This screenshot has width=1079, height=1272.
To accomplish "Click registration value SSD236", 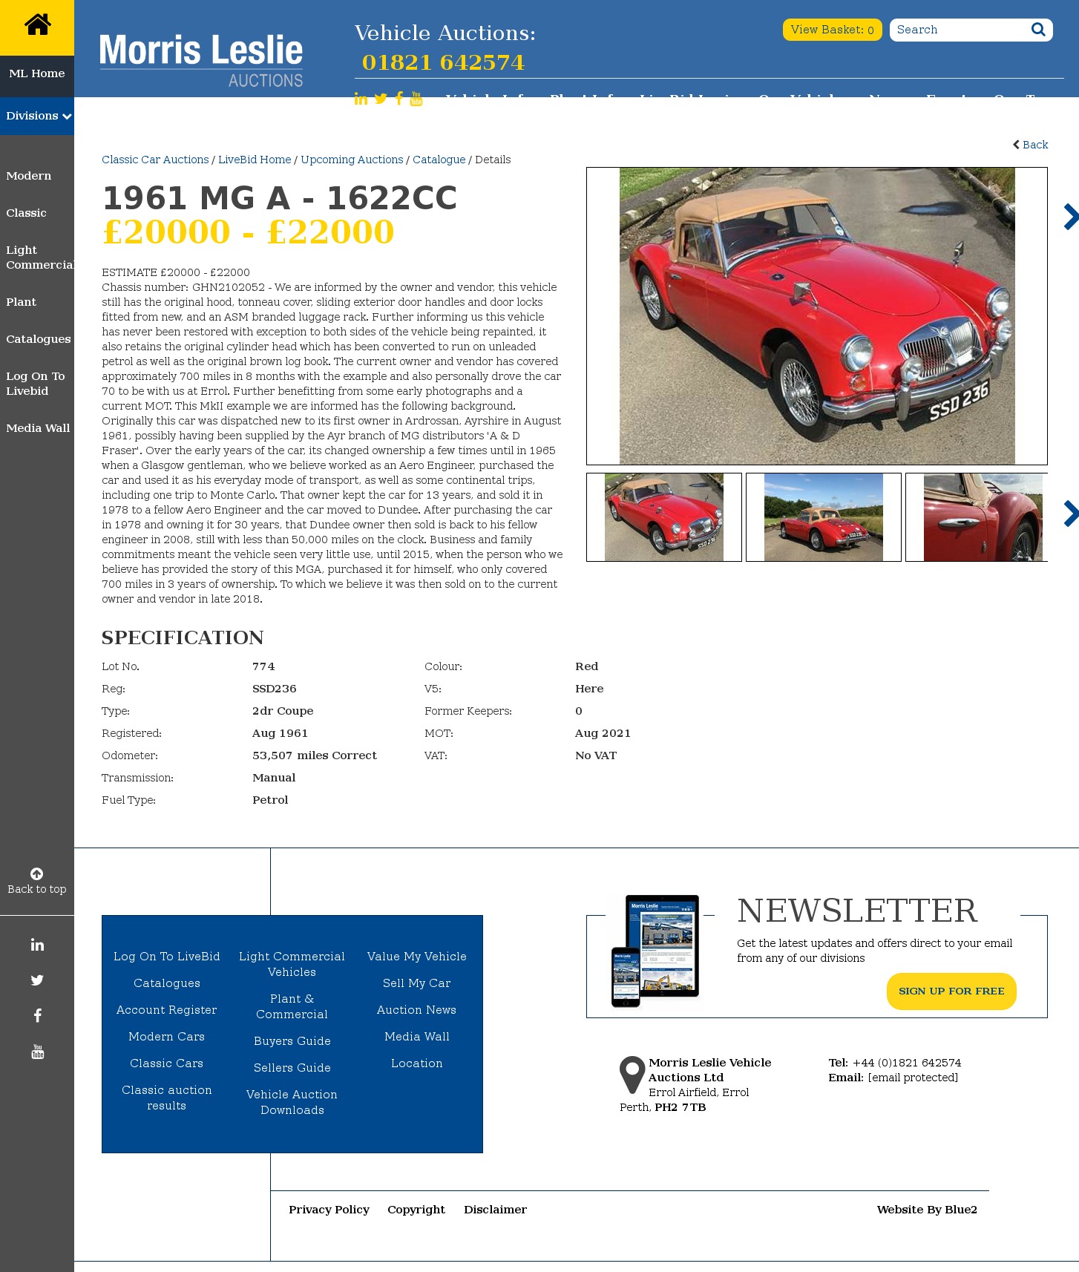I will 275,689.
